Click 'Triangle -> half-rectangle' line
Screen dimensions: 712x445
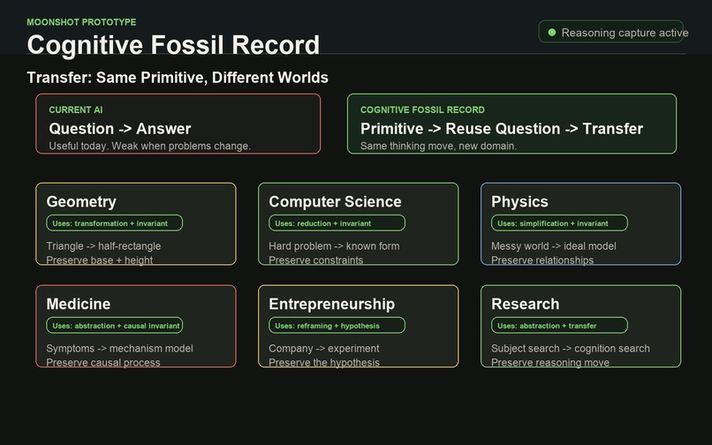coord(103,246)
